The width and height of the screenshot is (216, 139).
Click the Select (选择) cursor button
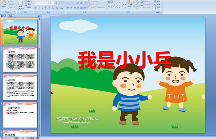pos(158,7)
